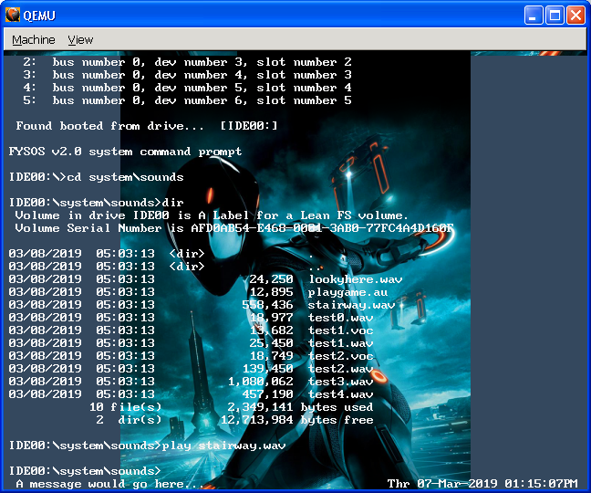Click the '12,713,984 bytes free' text
Screen dimensions: 591x493
click(297, 420)
